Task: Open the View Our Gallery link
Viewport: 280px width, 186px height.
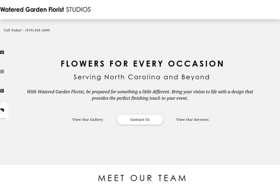Action: (x=88, y=120)
